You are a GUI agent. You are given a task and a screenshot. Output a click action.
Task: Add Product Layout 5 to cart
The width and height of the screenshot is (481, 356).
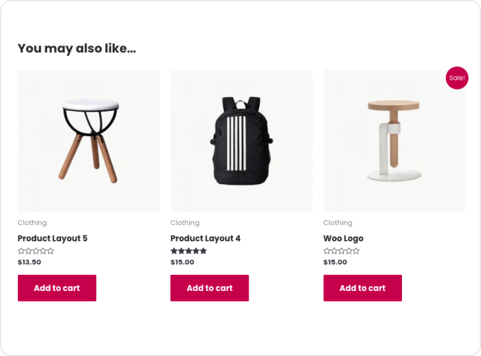(x=57, y=288)
